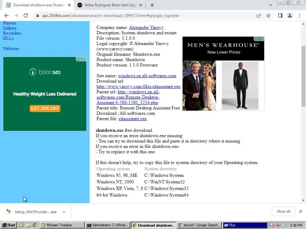Image resolution: width=306 pixels, height=229 pixels.
Task: Reload the current page
Action: click(x=26, y=16)
